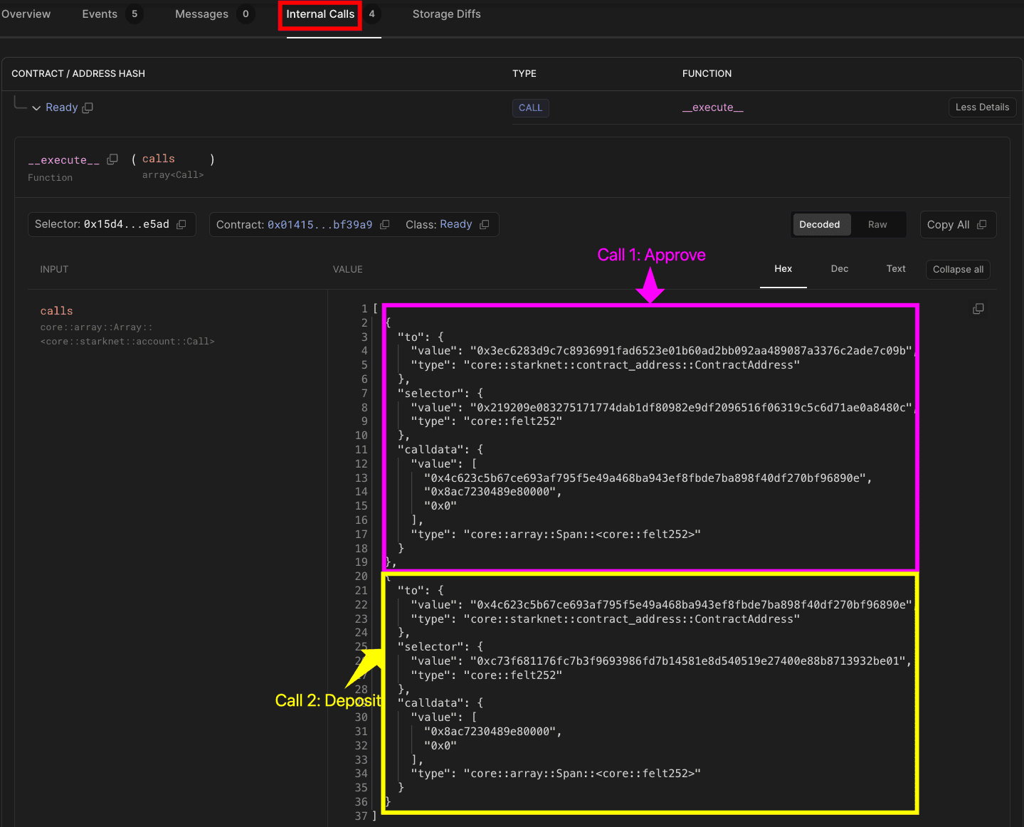Image resolution: width=1024 pixels, height=827 pixels.
Task: Show values in Text format
Action: tap(896, 269)
